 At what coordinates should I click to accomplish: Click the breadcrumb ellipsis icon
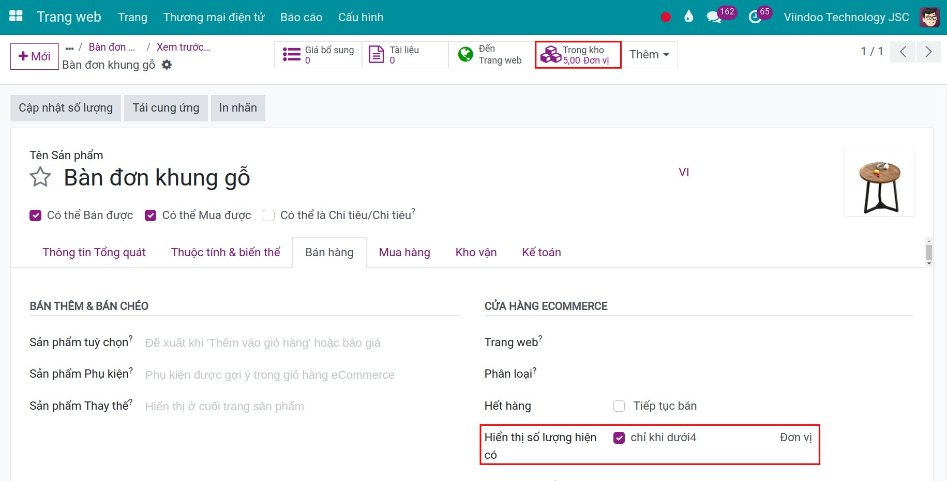coord(70,48)
